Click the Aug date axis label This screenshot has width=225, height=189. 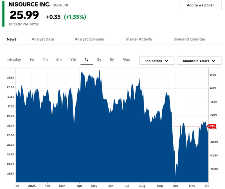[142, 186]
